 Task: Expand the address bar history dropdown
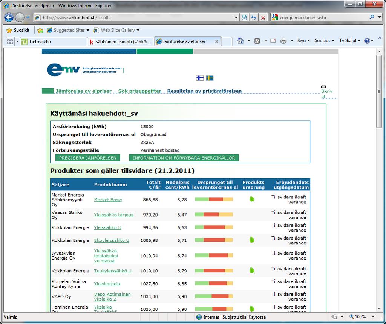(x=236, y=17)
